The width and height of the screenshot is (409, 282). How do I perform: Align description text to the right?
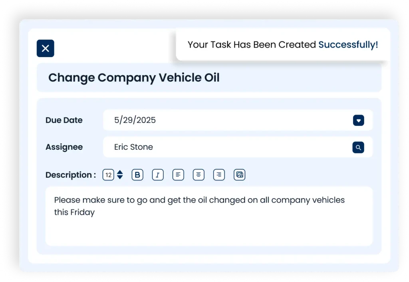[219, 175]
